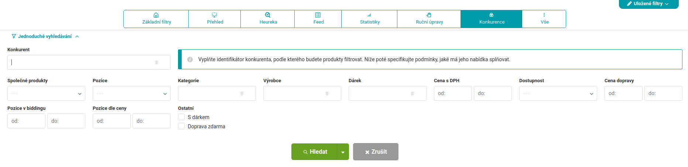Switch to the Feed tab
688x167 pixels.
318,19
